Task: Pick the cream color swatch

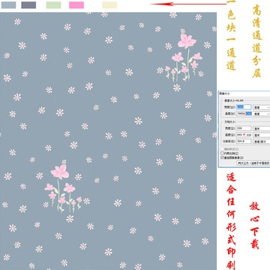Action: (109, 5)
